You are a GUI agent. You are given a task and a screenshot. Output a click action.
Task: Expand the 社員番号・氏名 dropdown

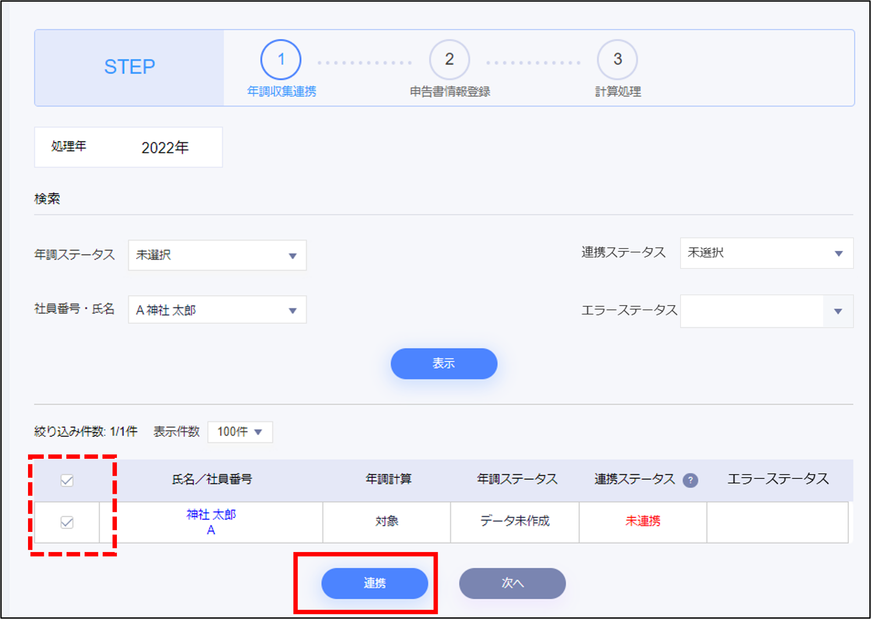click(x=217, y=310)
